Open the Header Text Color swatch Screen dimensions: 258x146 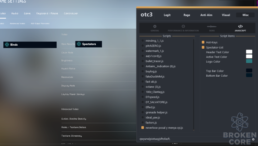point(249,52)
